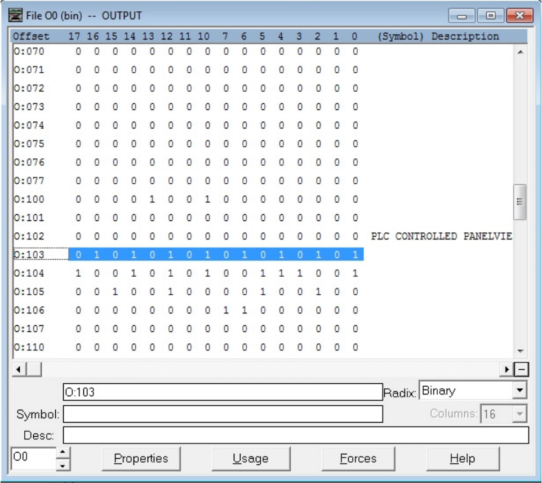Click the data file icon in title bar
This screenshot has width=542, height=483.
pyautogui.click(x=15, y=16)
